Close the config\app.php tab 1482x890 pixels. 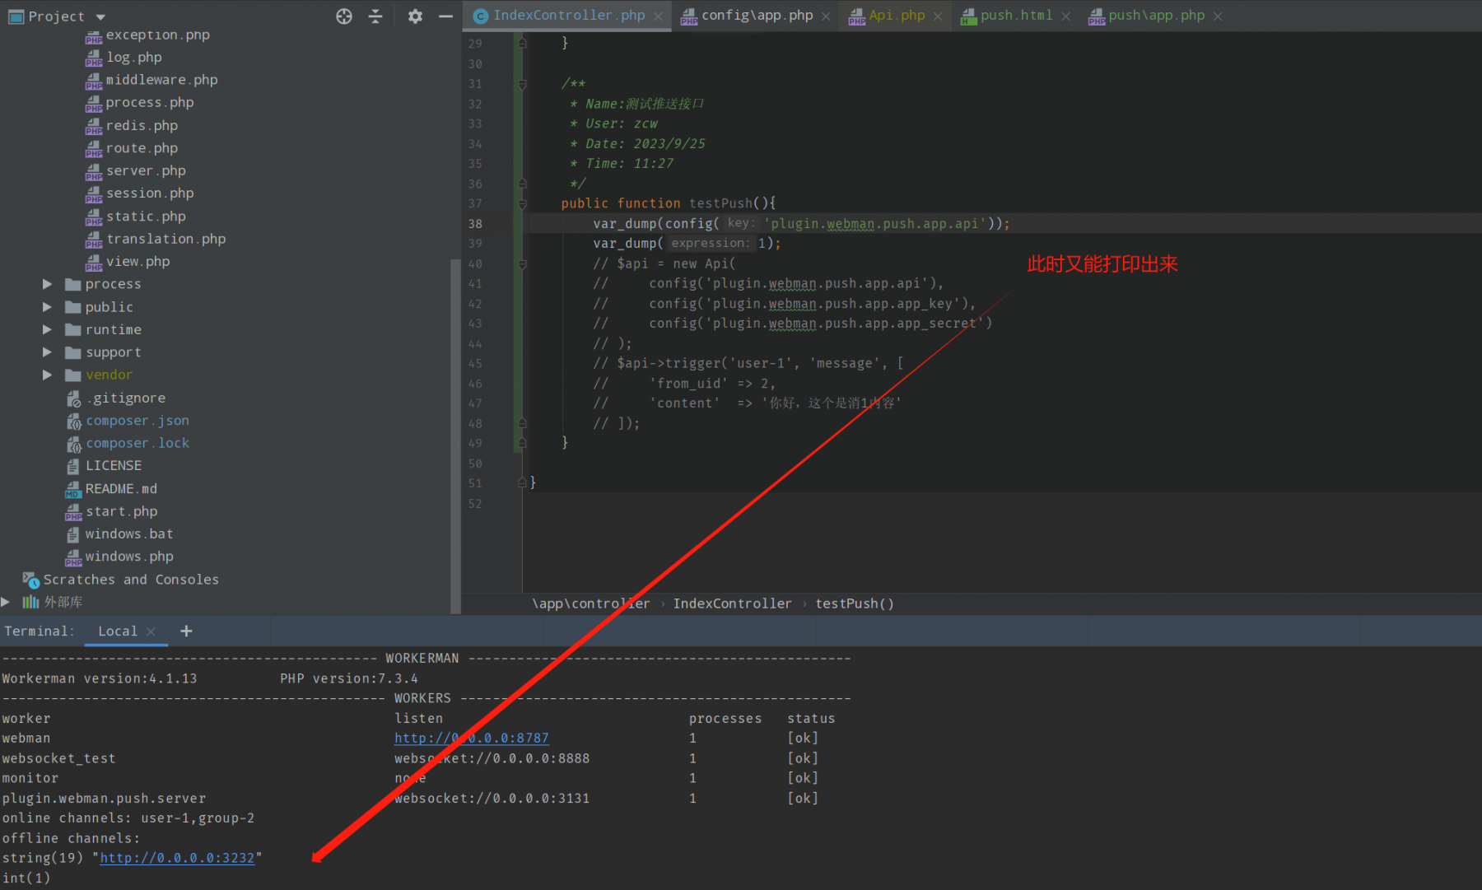(x=826, y=16)
